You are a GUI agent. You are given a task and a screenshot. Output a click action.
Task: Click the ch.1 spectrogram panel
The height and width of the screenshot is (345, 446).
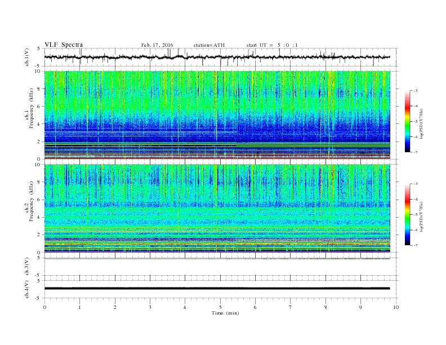217,115
